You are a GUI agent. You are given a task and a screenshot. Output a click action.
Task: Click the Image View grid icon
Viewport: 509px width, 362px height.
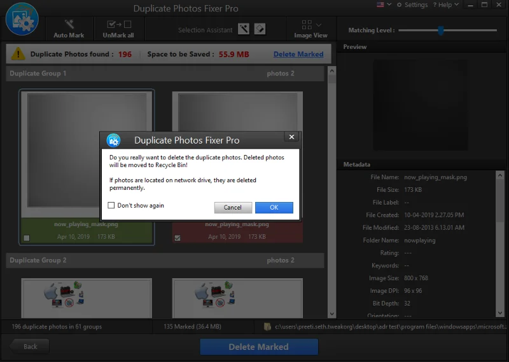307,25
